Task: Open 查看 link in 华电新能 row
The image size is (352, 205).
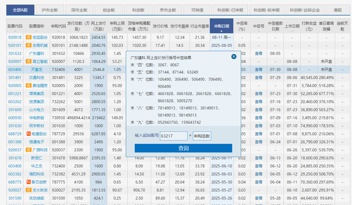Action: click(259, 118)
